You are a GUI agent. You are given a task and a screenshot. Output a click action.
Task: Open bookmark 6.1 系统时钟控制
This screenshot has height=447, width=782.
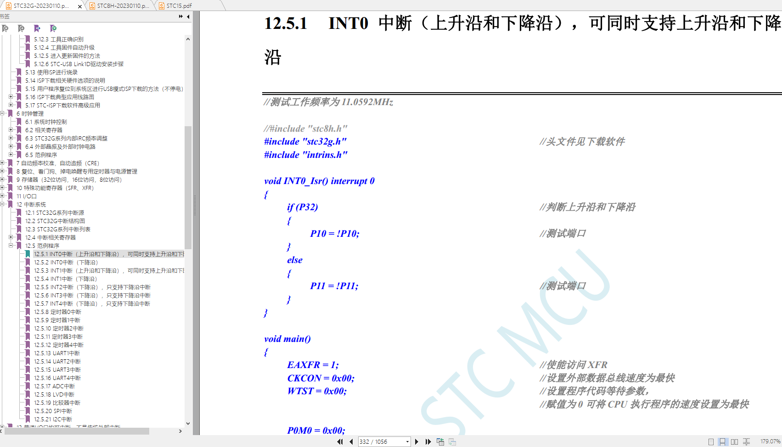[x=46, y=122]
